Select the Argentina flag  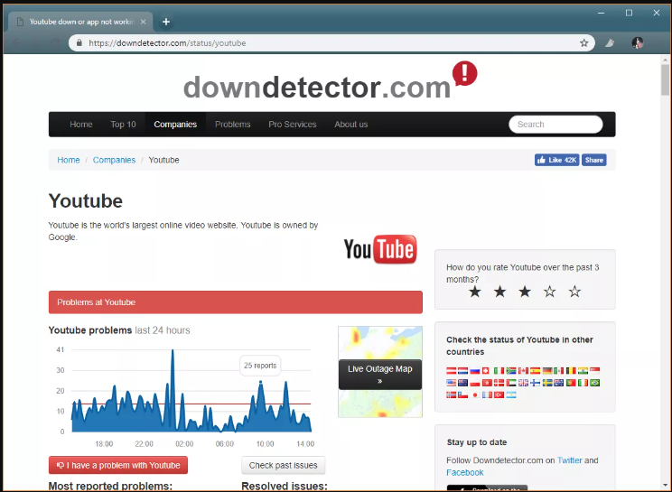(511, 395)
